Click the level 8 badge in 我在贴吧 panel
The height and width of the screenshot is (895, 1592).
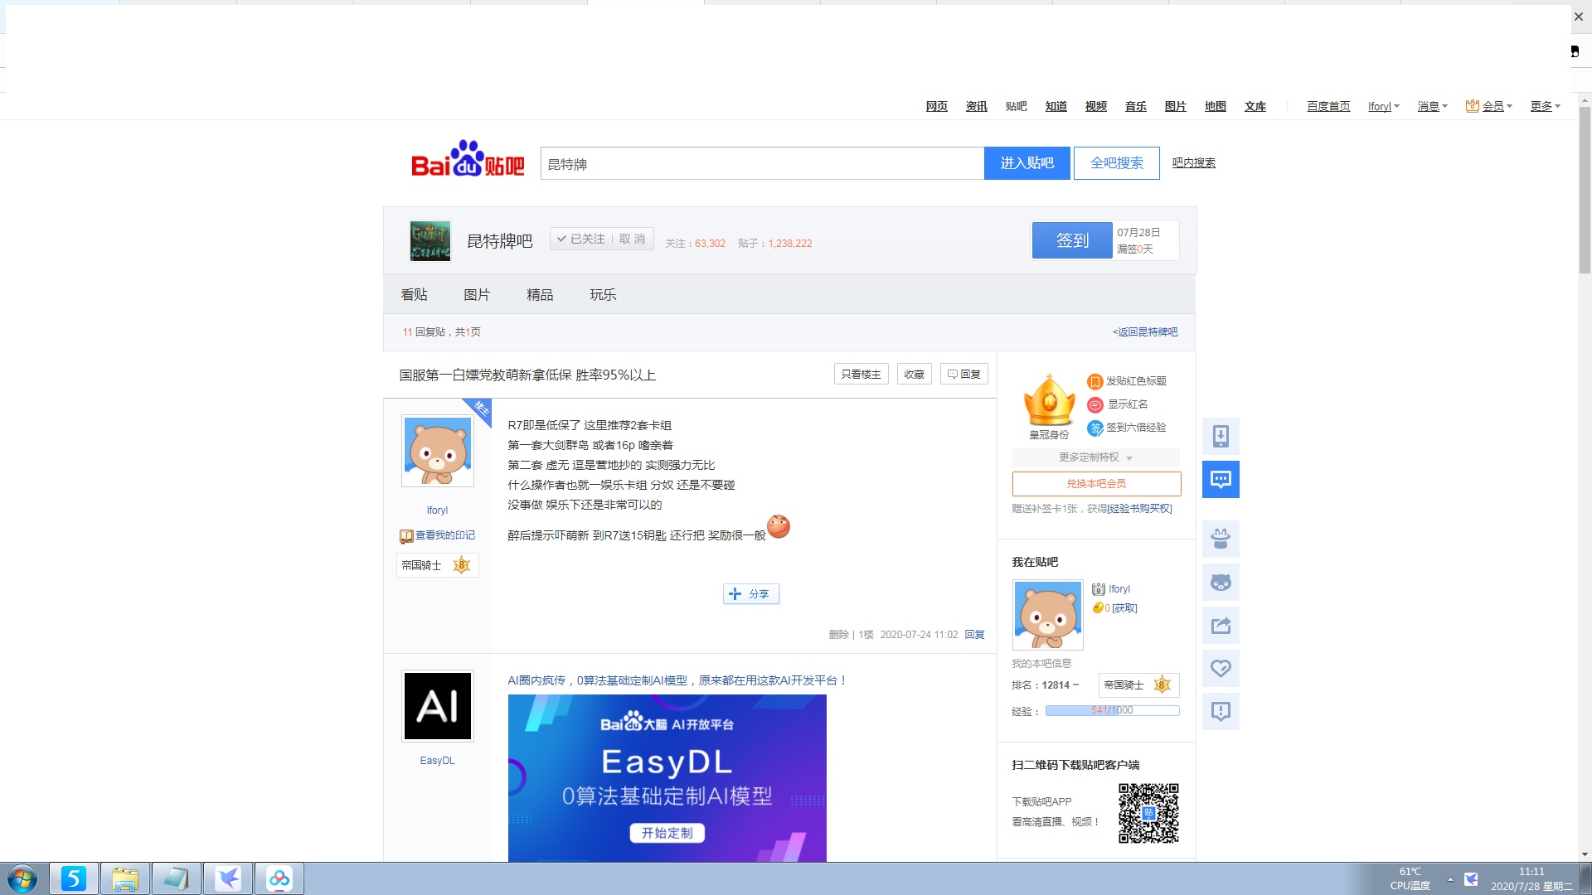pyautogui.click(x=1162, y=685)
